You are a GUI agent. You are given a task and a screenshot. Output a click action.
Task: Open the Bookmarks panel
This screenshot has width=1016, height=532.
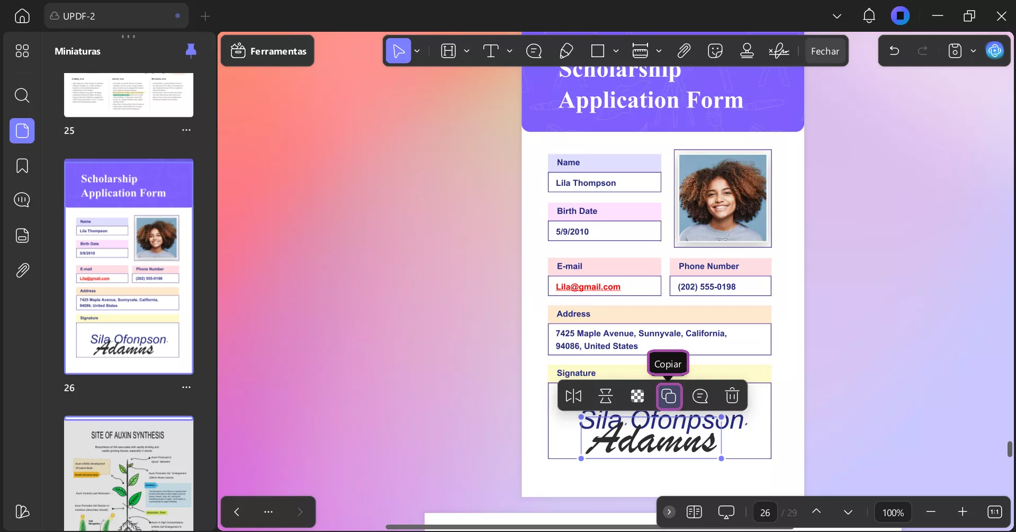pyautogui.click(x=22, y=166)
